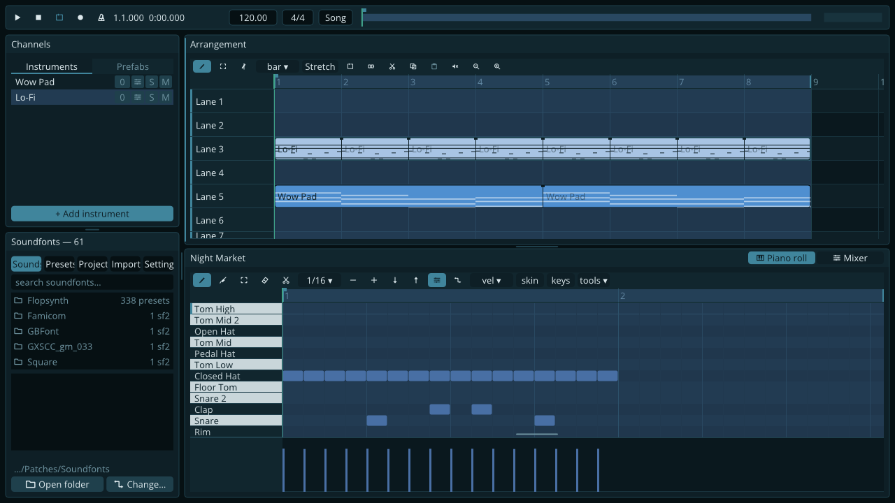Click the search soundfonts input field
Viewport: 895px width, 503px height.
(x=92, y=282)
